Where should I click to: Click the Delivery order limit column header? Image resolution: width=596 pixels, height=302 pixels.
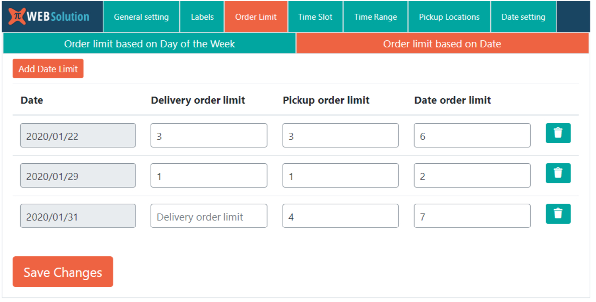tap(198, 100)
